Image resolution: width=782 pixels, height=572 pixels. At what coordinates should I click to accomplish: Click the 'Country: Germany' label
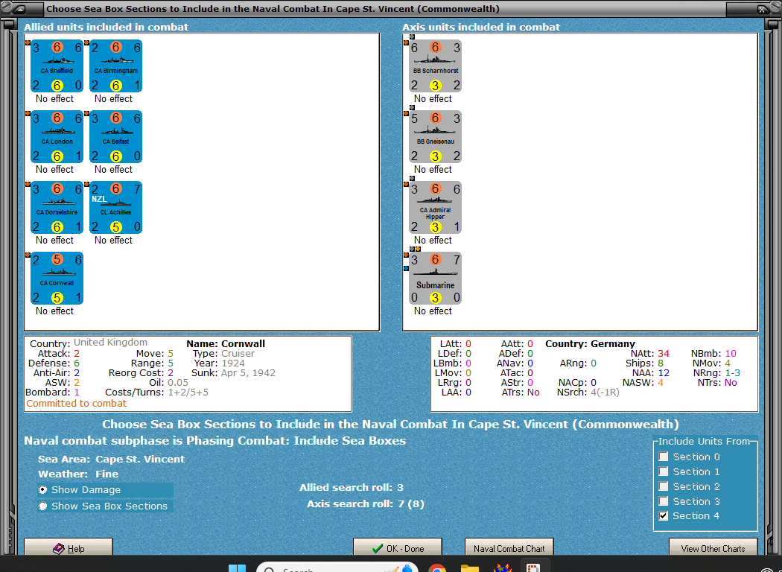tap(590, 343)
